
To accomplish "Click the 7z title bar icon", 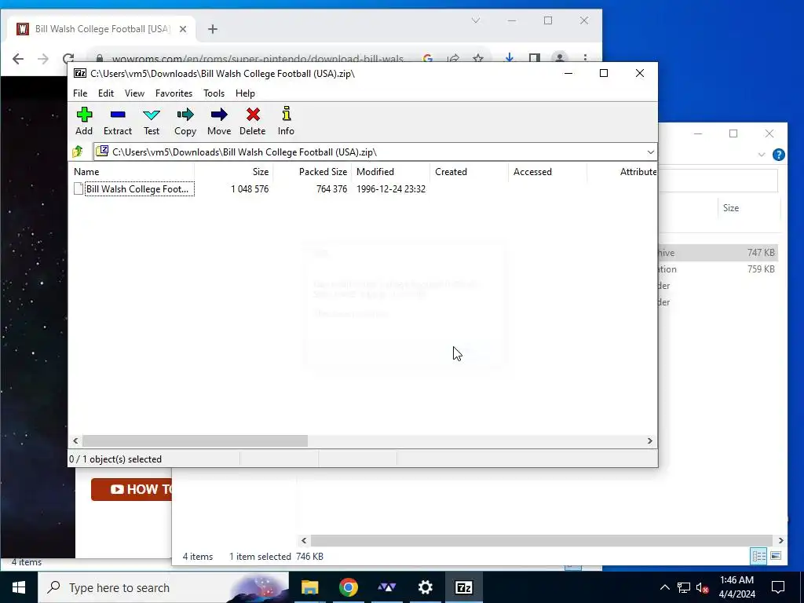I will 80,73.
